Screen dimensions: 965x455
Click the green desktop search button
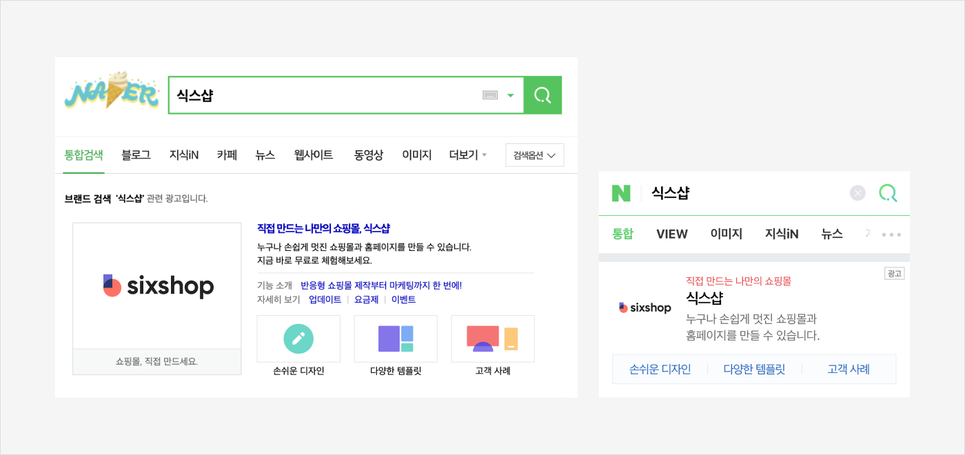pos(542,95)
